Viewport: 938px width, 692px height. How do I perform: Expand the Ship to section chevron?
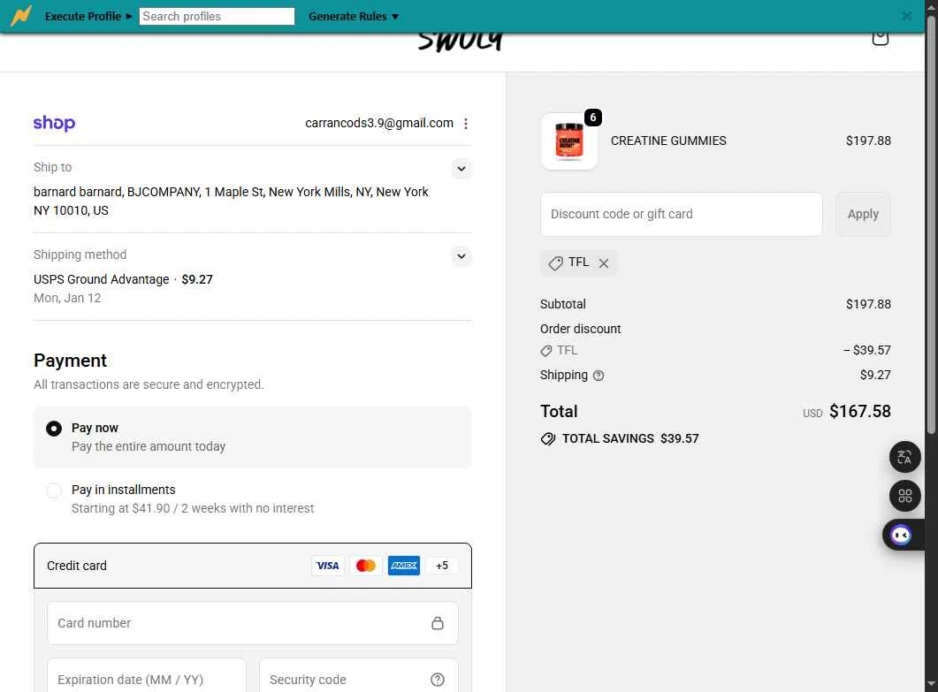point(461,169)
